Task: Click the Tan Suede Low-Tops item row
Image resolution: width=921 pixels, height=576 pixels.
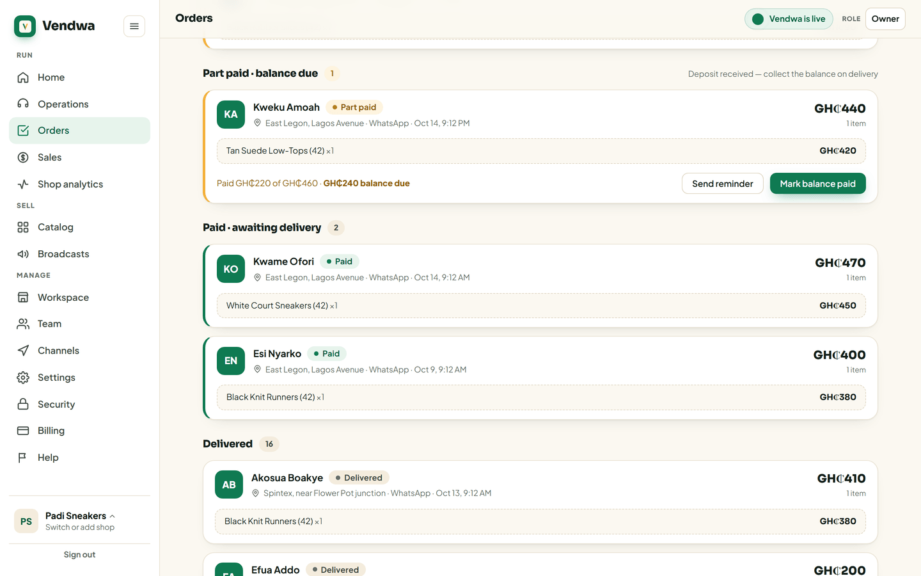Action: click(541, 151)
